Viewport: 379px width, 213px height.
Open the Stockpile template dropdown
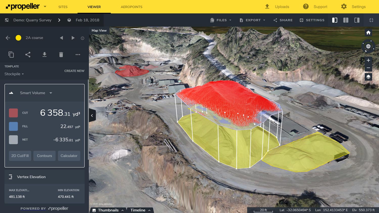[x=14, y=74]
